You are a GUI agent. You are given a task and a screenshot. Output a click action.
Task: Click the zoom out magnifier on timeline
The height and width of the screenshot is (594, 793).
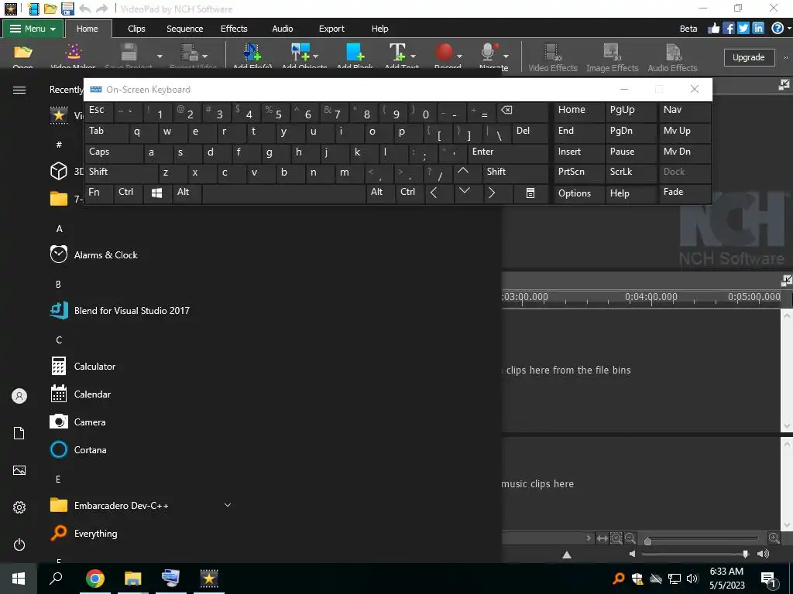pyautogui.click(x=630, y=538)
